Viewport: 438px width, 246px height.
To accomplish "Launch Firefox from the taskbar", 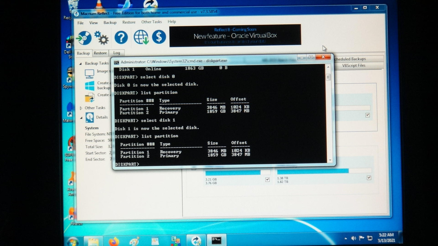I will tap(114, 241).
